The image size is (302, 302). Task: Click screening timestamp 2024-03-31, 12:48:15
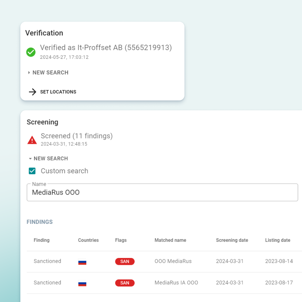64,144
